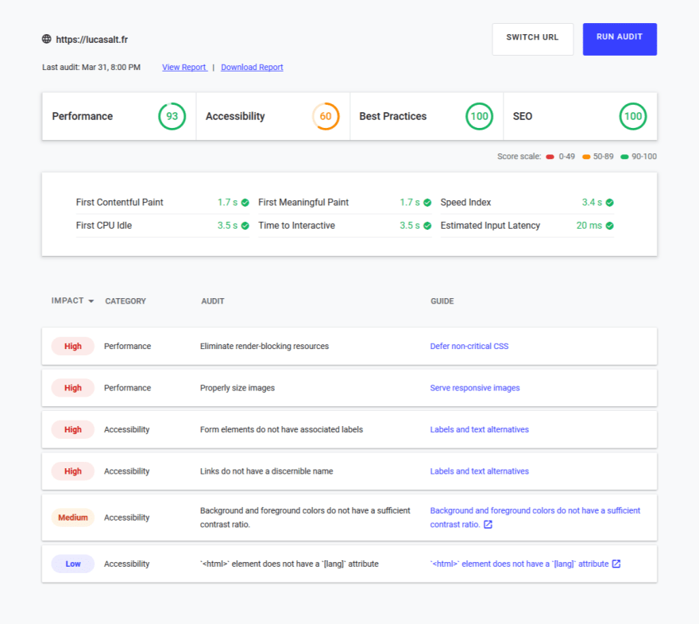Viewport: 699px width, 624px height.
Task: Click the SWITCH URL button
Action: [533, 39]
